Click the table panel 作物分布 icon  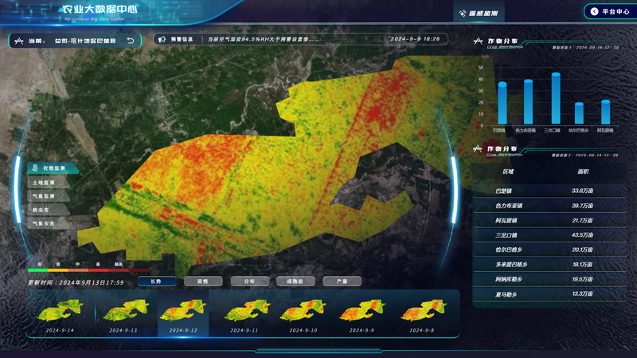click(x=479, y=149)
